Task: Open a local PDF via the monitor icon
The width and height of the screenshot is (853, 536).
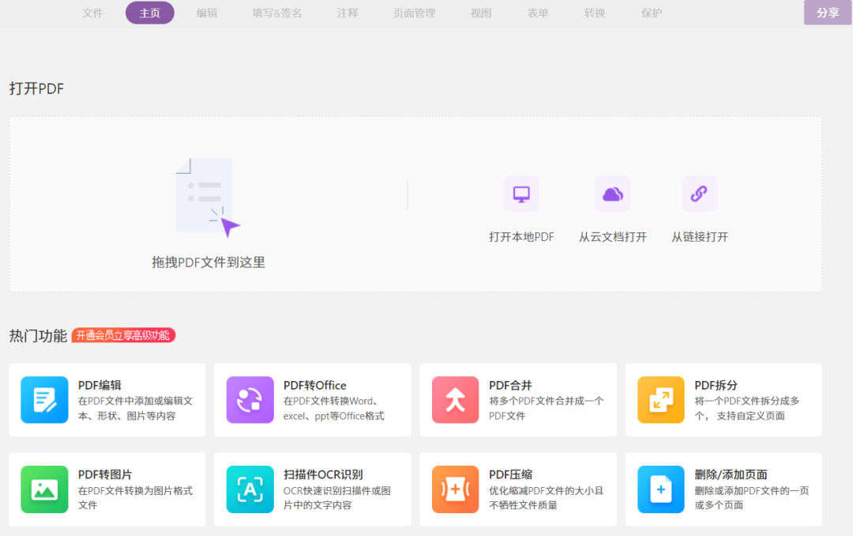Action: 521,194
